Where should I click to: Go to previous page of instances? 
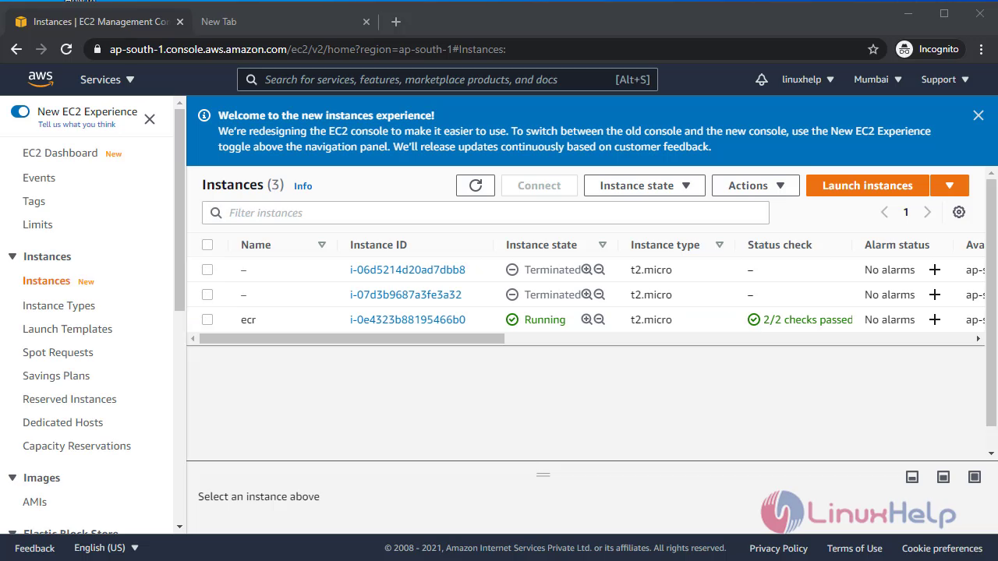pos(884,212)
